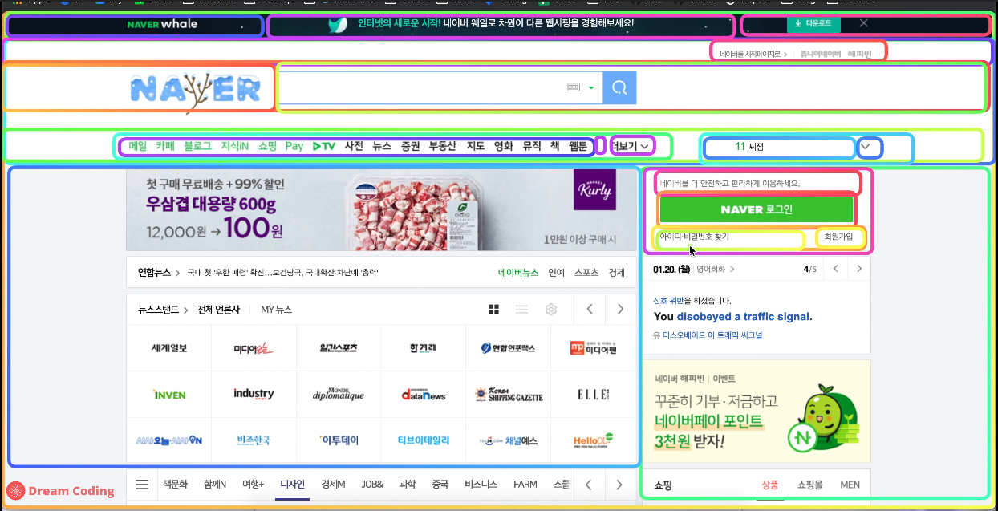
Task: Select 전체 언론사 tab
Action: [217, 310]
